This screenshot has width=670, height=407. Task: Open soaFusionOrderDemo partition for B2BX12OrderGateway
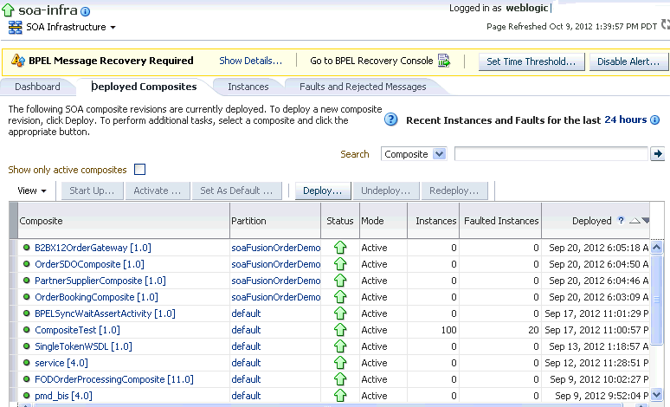(x=275, y=248)
